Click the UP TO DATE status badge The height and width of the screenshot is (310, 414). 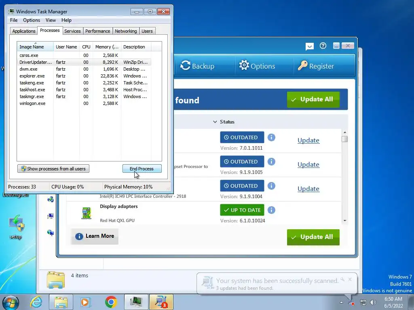point(242,210)
